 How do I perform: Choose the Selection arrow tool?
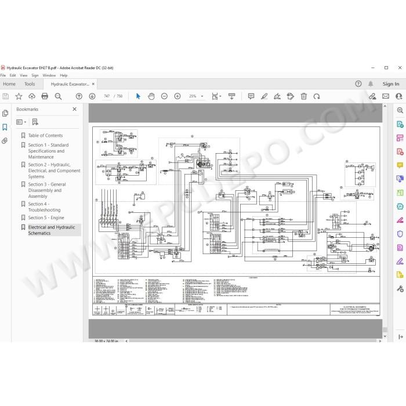pyautogui.click(x=138, y=96)
